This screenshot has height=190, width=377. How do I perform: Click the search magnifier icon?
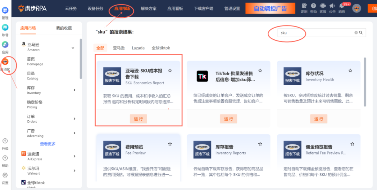click(x=361, y=33)
